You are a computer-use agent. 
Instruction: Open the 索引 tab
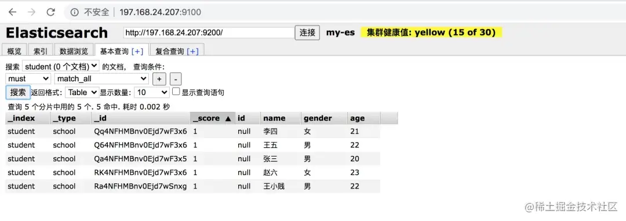coord(41,51)
